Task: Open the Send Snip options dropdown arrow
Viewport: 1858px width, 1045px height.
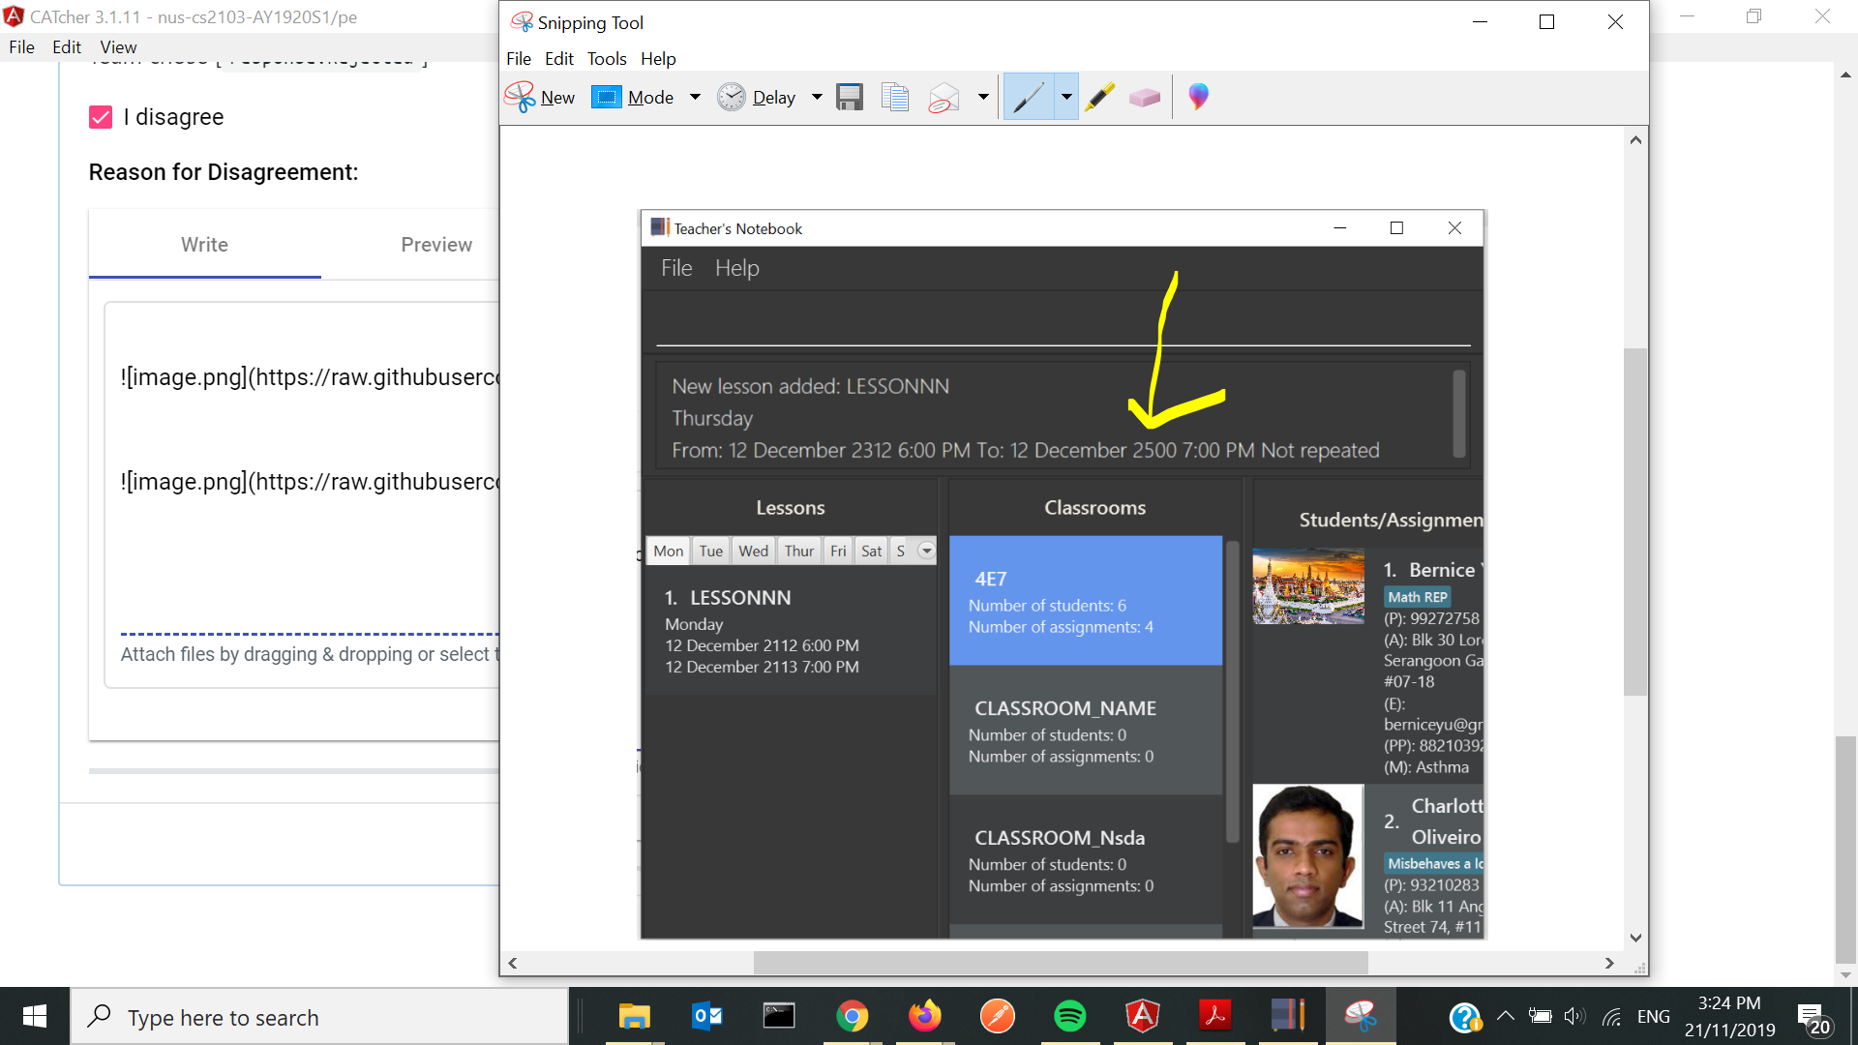Action: 983,97
